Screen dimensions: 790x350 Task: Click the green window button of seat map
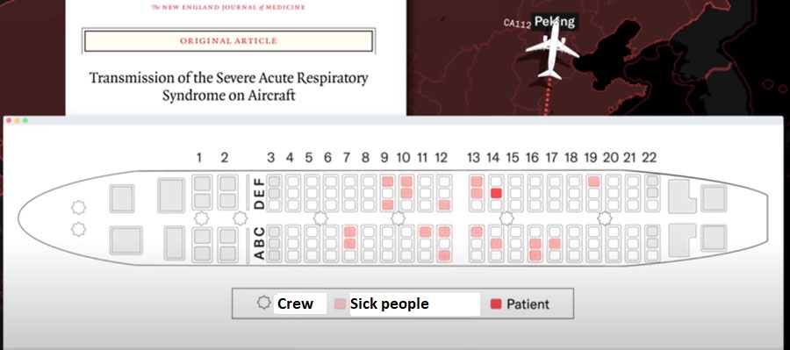pos(25,121)
